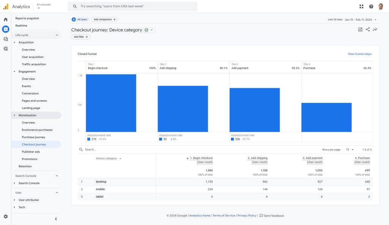Open the Retention report
The width and height of the screenshot is (389, 225).
point(25,166)
